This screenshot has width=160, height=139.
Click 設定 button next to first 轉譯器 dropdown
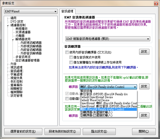point(144,87)
